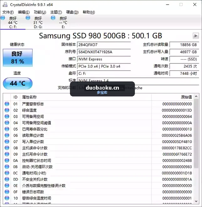Open the 编辑(E) menu
The height and width of the screenshot is (207, 202).
[24, 12]
